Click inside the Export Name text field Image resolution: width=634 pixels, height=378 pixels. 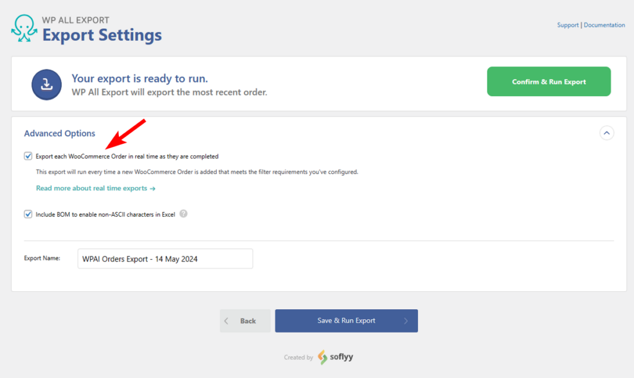click(165, 258)
